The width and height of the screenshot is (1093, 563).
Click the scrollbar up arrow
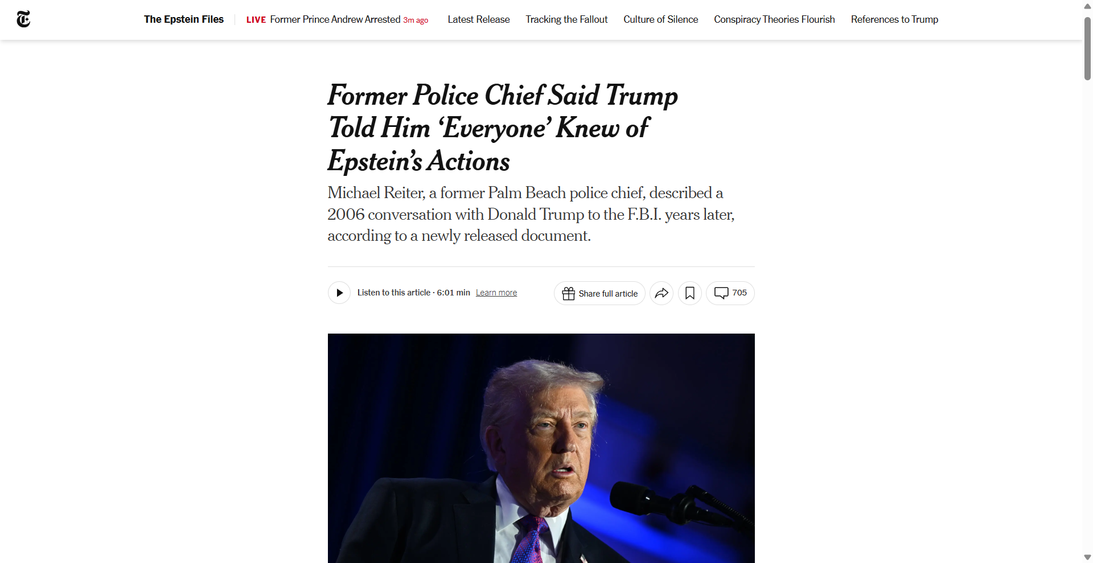pos(1087,6)
